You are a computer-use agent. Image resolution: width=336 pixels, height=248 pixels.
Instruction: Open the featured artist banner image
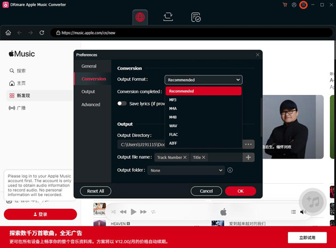click(x=293, y=127)
